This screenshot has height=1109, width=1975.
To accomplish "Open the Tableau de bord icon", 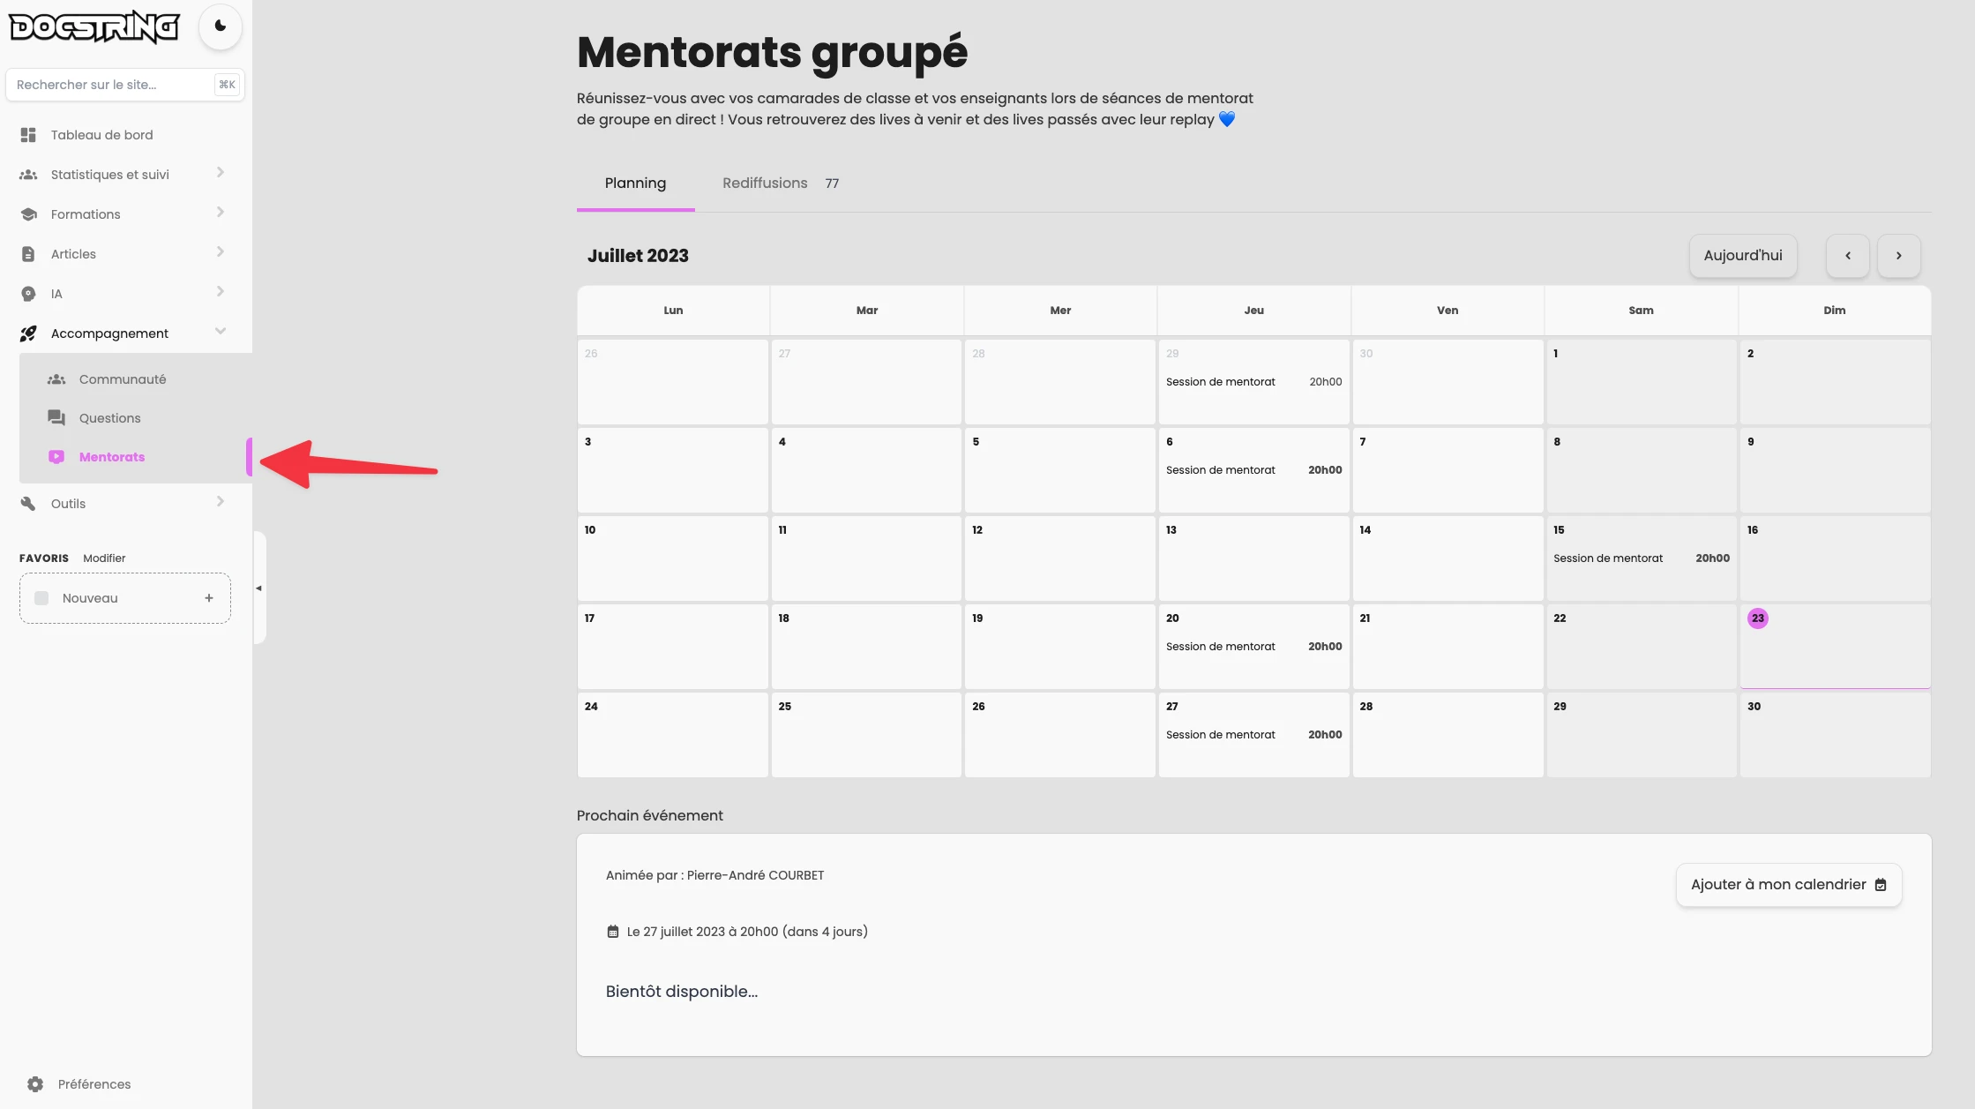I will 27,134.
